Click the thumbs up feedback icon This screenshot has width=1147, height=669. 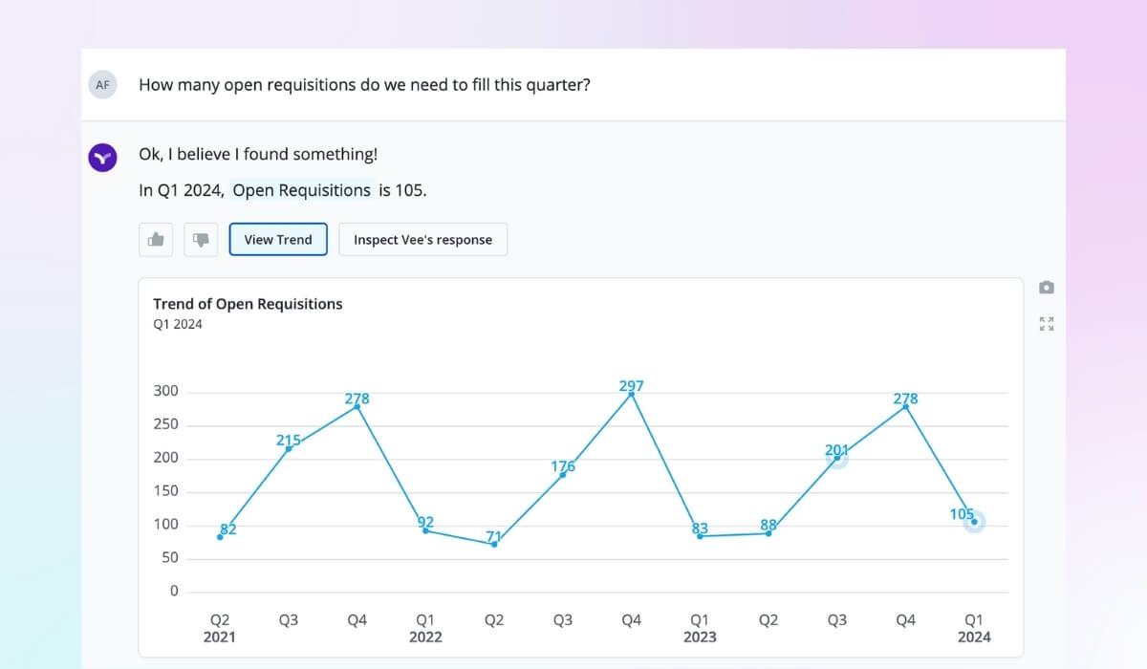[156, 239]
